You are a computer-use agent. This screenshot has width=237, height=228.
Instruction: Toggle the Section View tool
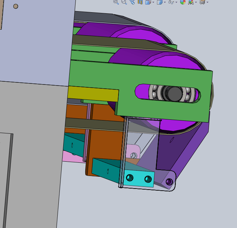tap(140, 2)
